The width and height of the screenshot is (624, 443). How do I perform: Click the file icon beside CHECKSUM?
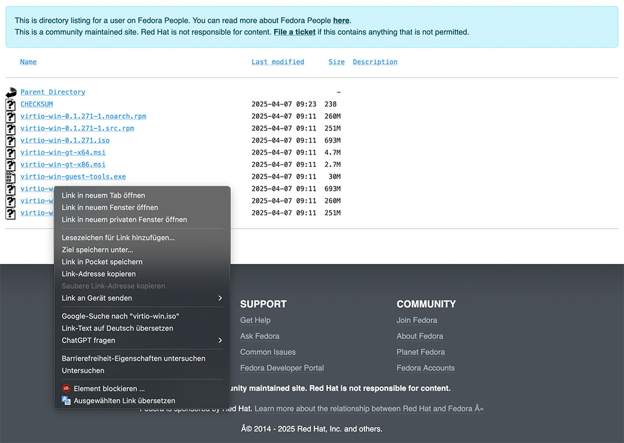11,104
